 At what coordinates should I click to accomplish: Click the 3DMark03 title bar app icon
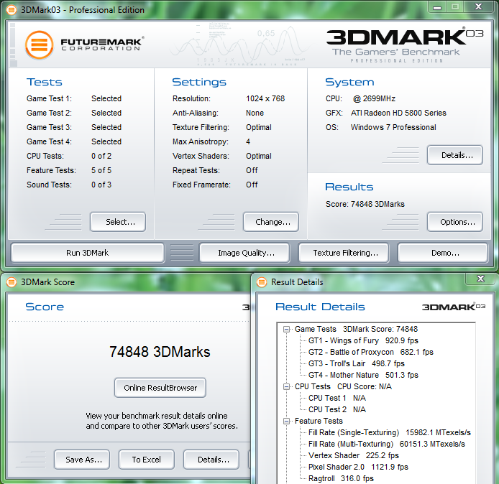[x=11, y=10]
